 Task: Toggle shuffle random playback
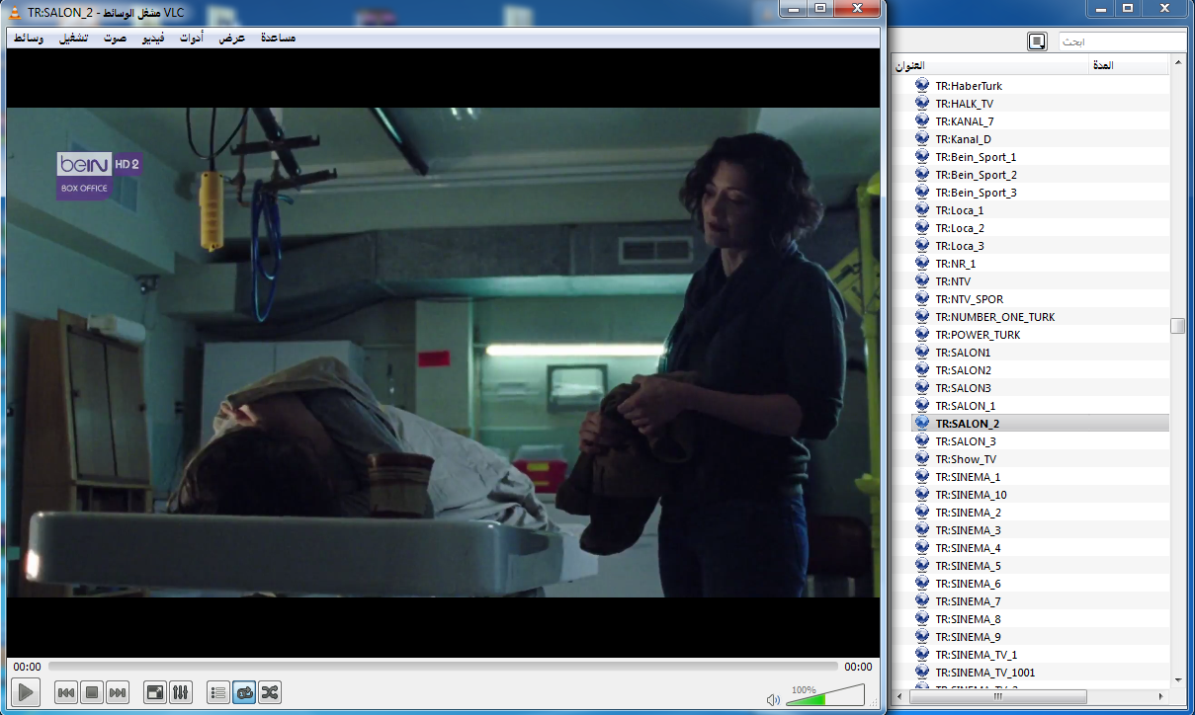coord(270,692)
